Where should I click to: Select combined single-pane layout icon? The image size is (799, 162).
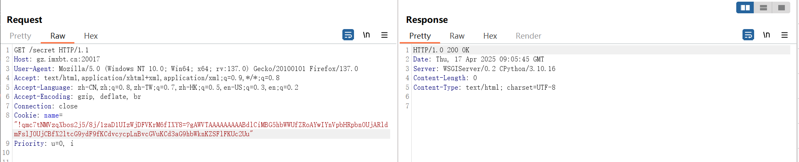781,7
